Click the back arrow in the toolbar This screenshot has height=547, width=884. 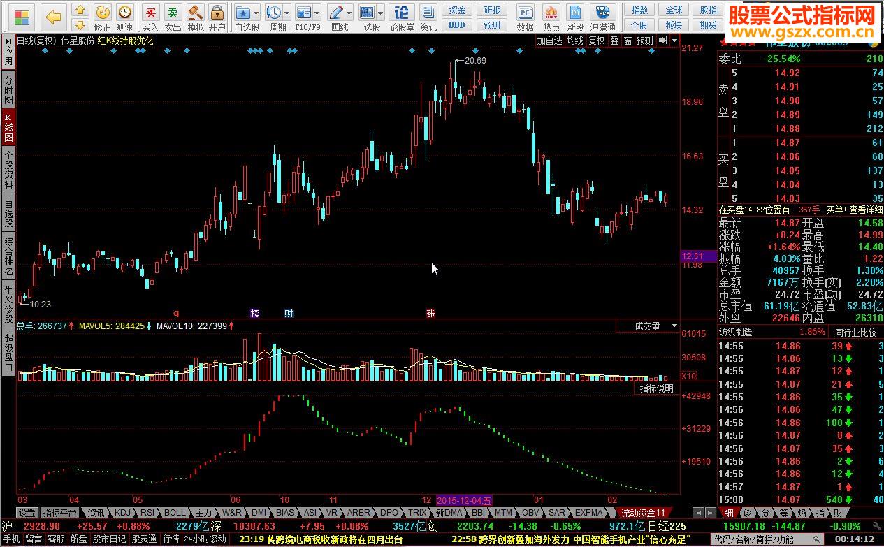(x=54, y=15)
